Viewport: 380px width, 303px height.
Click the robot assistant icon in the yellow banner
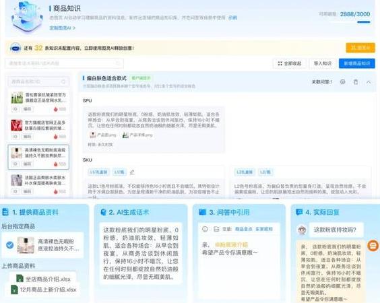pyautogui.click(x=15, y=48)
